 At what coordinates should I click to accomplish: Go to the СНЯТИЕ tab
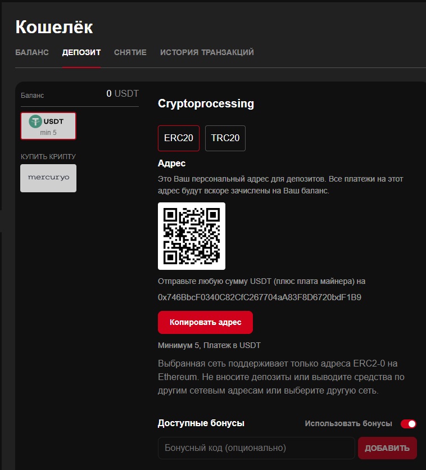coord(130,52)
